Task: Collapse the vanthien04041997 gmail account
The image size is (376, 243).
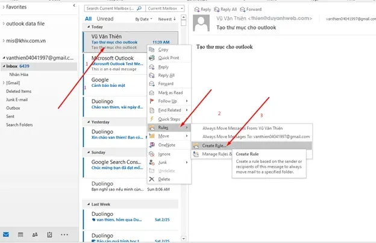Action: 4,58
